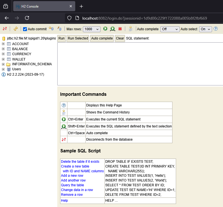Click the Help question mark icon
This screenshot has width=223, height=207.
point(216,29)
